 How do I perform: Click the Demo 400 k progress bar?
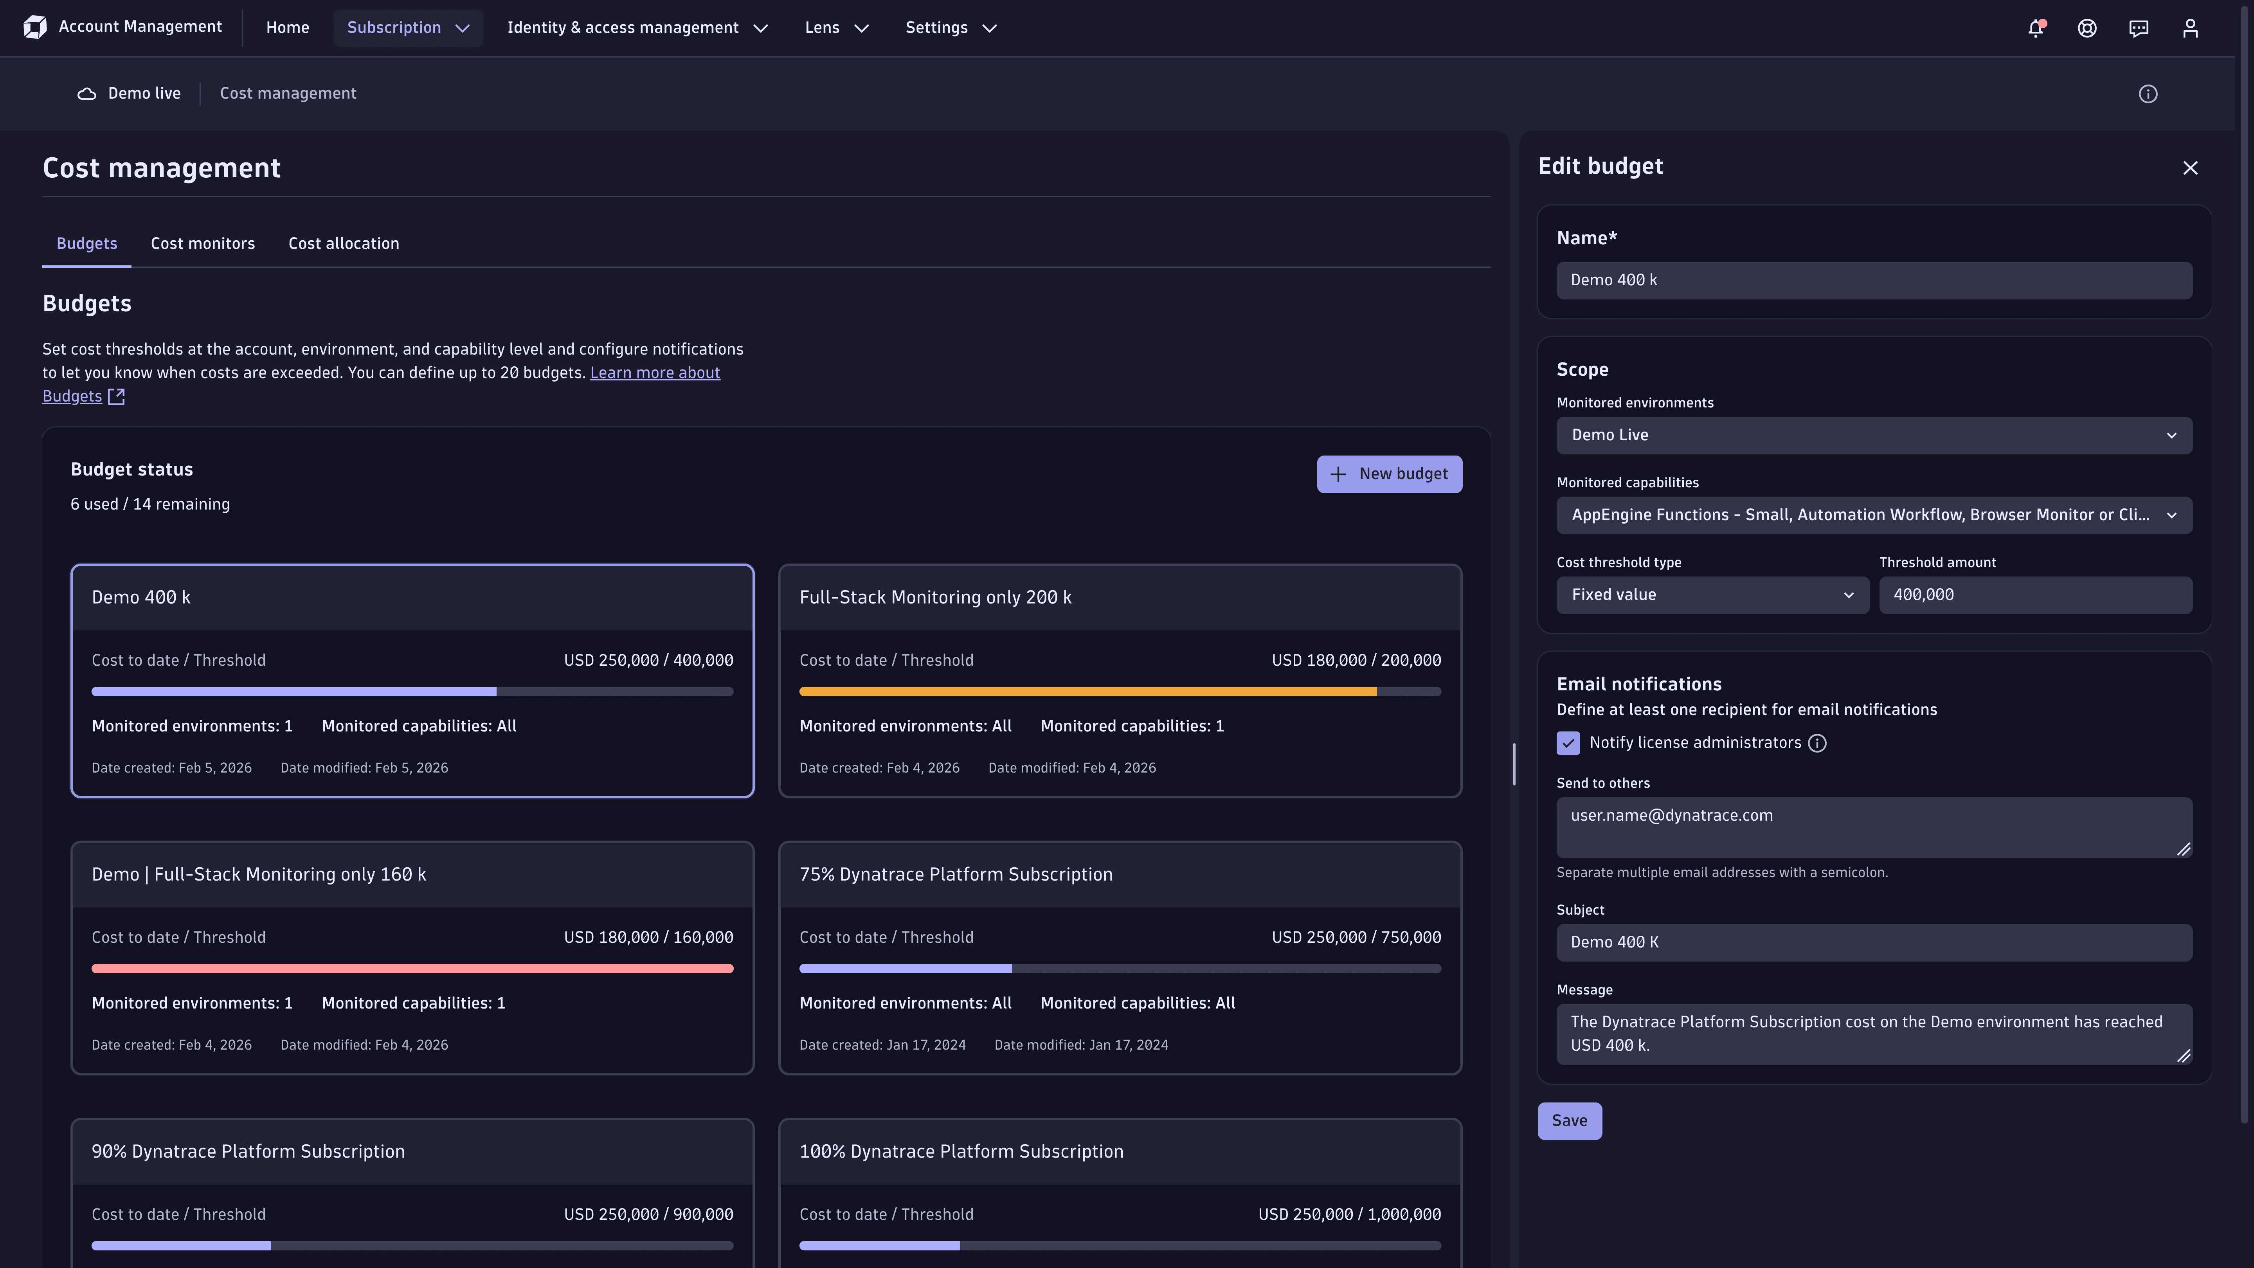tap(412, 690)
